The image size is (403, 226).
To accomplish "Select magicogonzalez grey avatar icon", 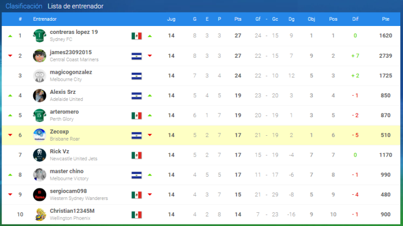I will [40, 75].
